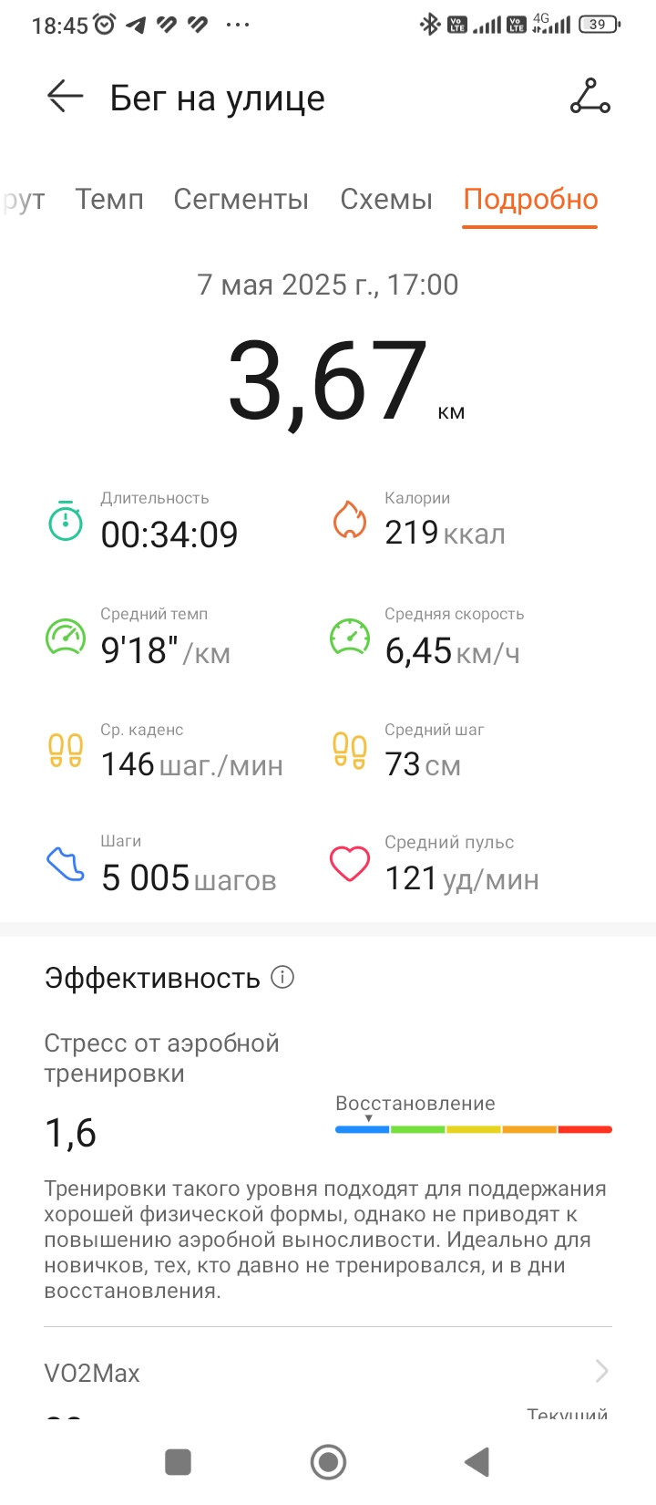
Task: Tap the green average pace gauge icon
Action: point(66,637)
